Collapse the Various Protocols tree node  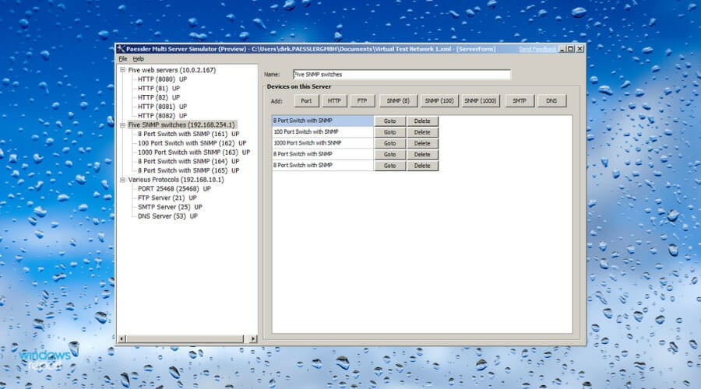tap(122, 180)
